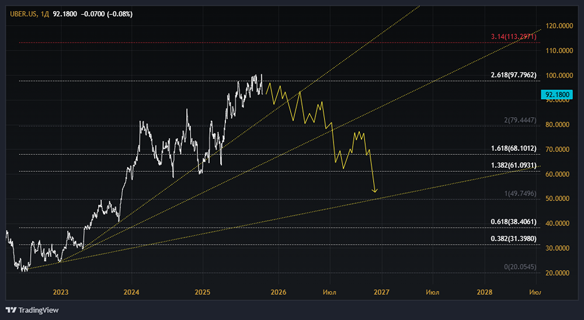Select the yellow forecast arrow head

(375, 191)
